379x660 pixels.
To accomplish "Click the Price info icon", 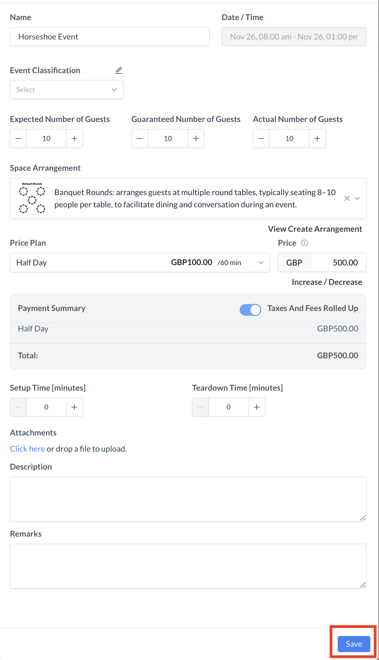I will pyautogui.click(x=304, y=243).
